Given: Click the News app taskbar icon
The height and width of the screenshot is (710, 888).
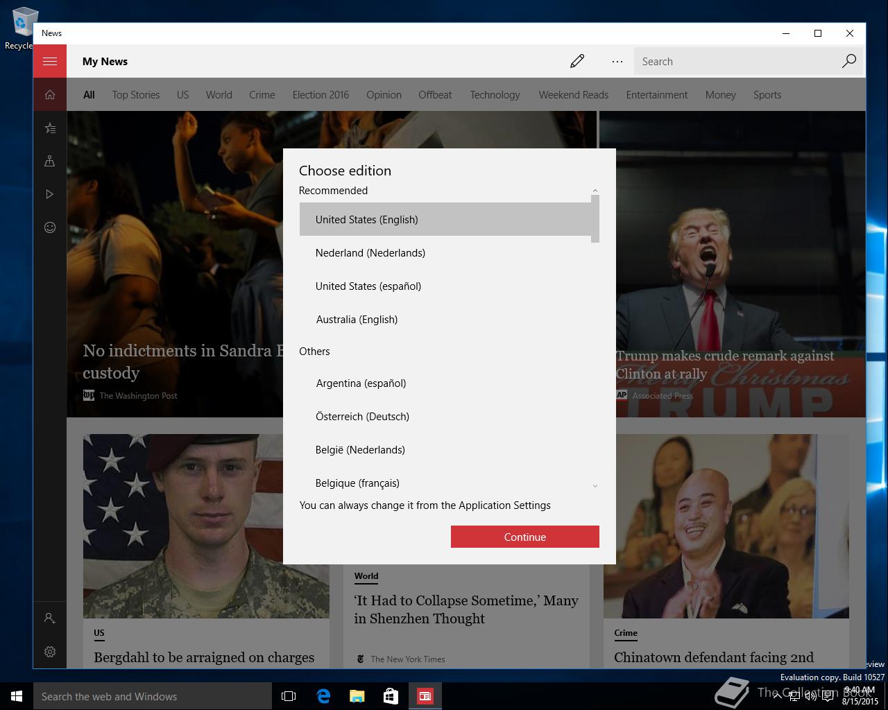Looking at the screenshot, I should pyautogui.click(x=425, y=696).
